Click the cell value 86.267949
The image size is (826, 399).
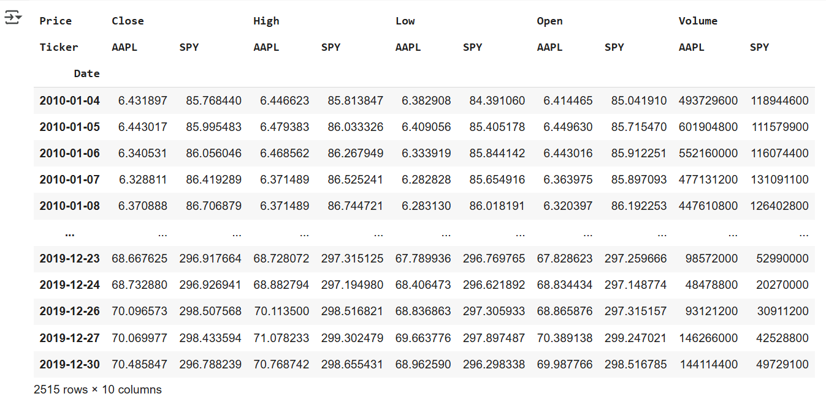pos(356,154)
